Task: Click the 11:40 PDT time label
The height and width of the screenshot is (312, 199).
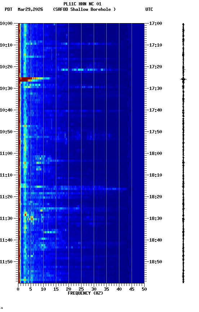Action: [6, 240]
